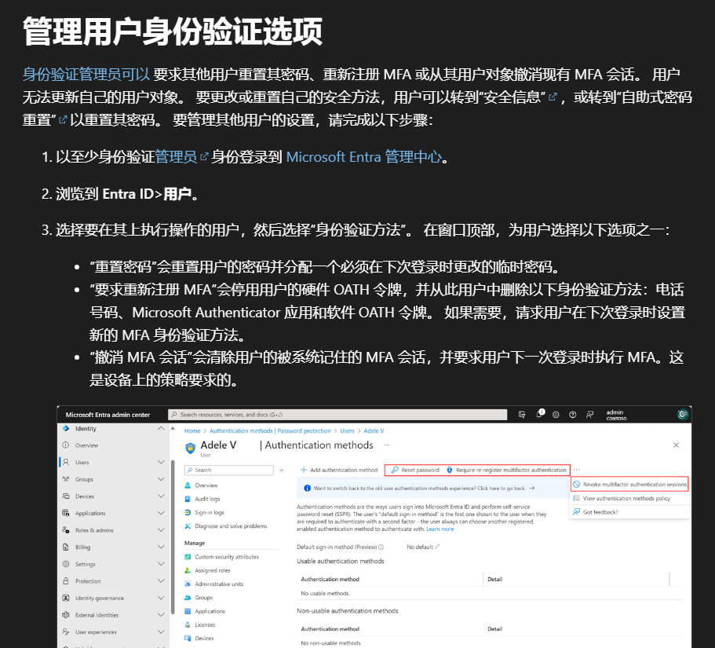This screenshot has height=648, width=715.
Task: Open the settings gear icon
Action: click(x=556, y=415)
